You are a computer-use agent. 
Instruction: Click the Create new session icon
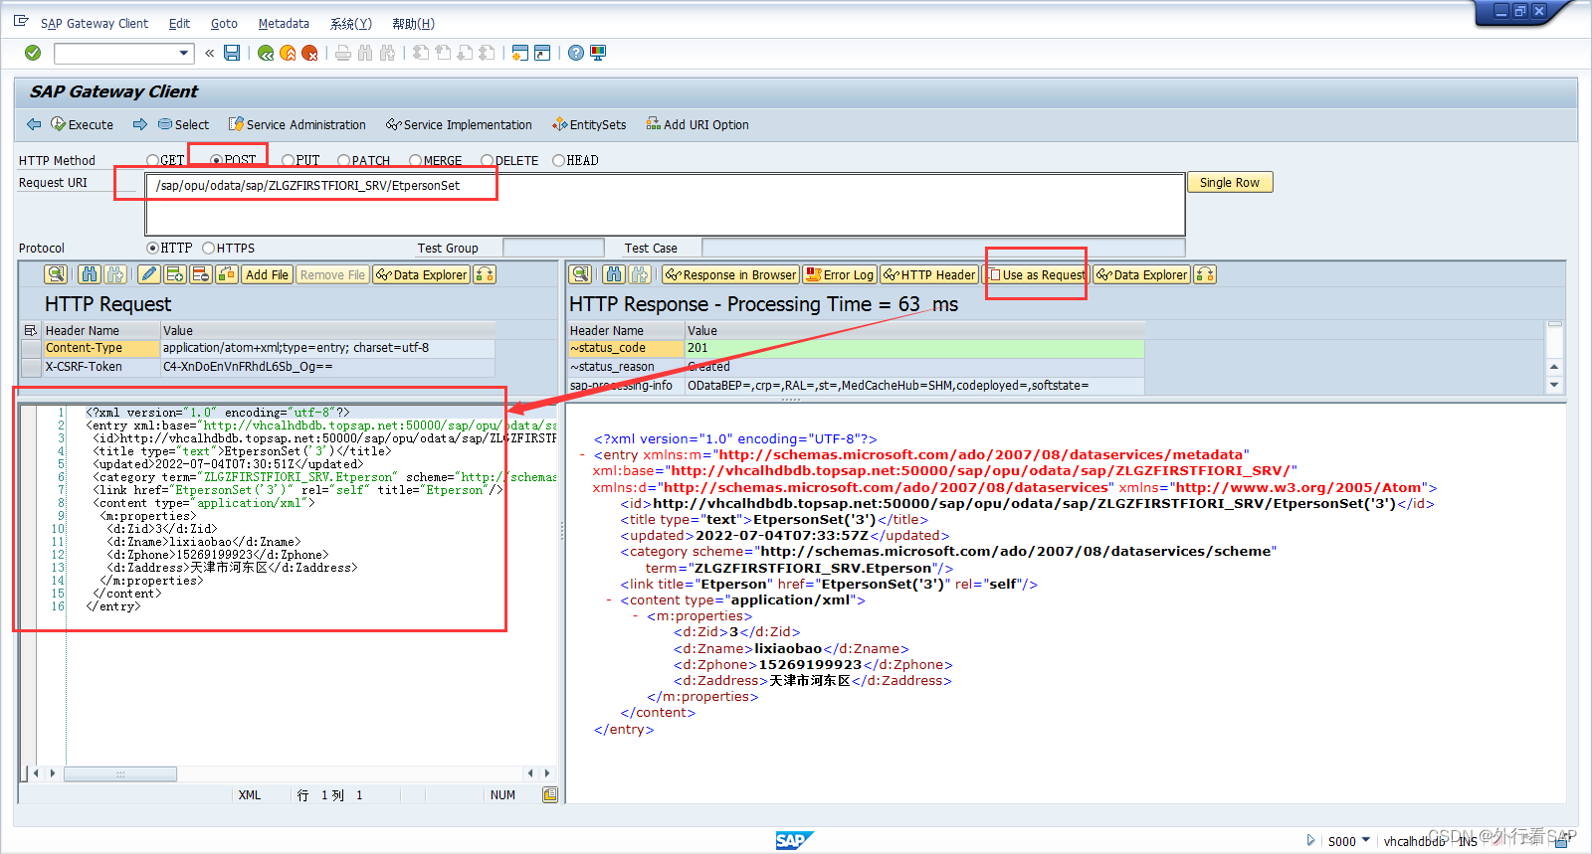pos(520,53)
